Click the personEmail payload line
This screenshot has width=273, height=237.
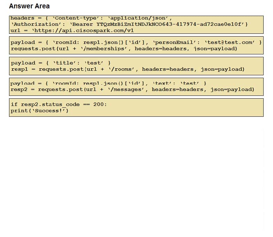(x=136, y=42)
